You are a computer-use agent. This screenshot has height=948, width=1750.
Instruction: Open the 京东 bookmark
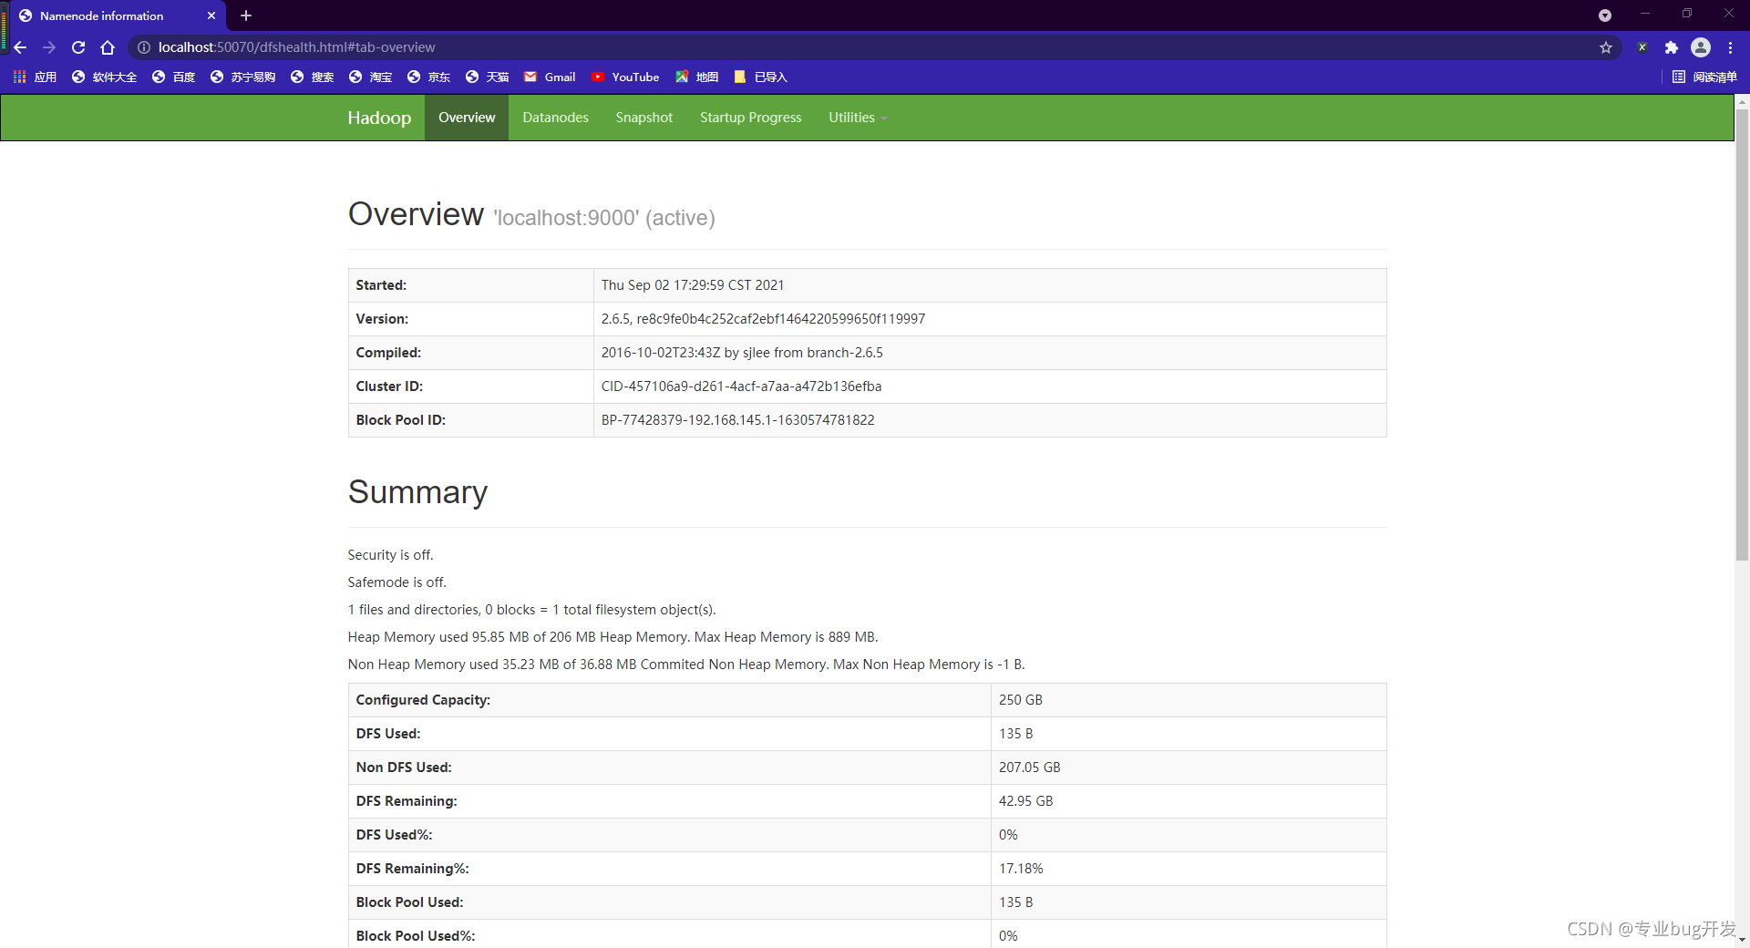point(428,77)
